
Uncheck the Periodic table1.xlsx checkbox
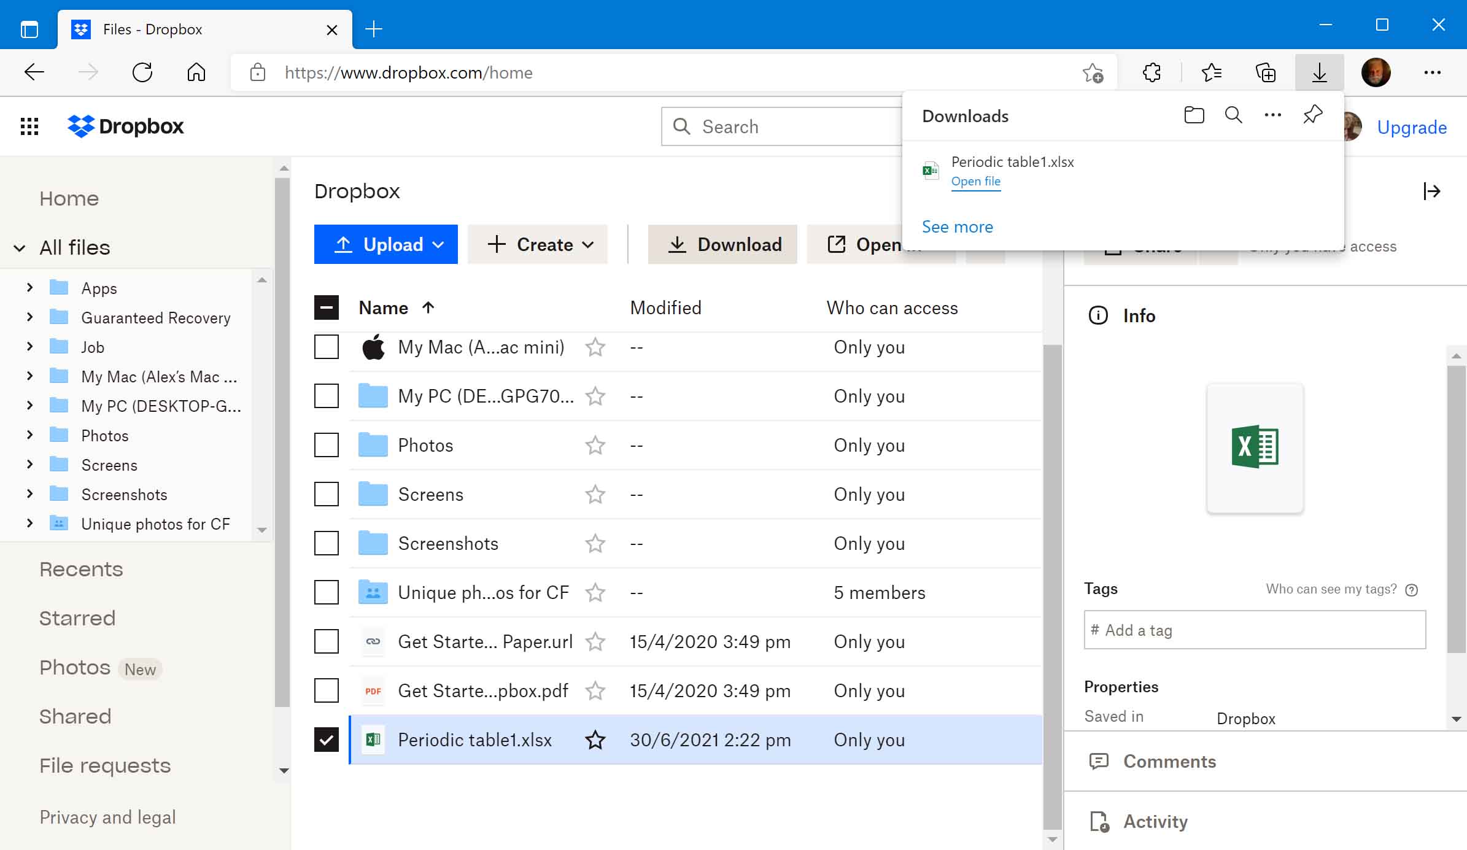click(327, 740)
